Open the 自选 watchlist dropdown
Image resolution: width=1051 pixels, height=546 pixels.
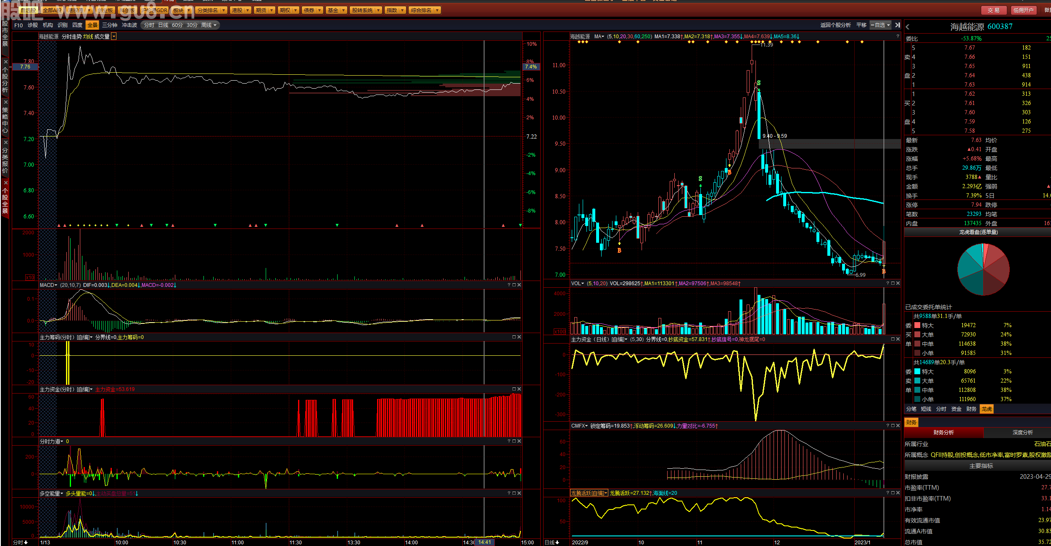tap(880, 25)
